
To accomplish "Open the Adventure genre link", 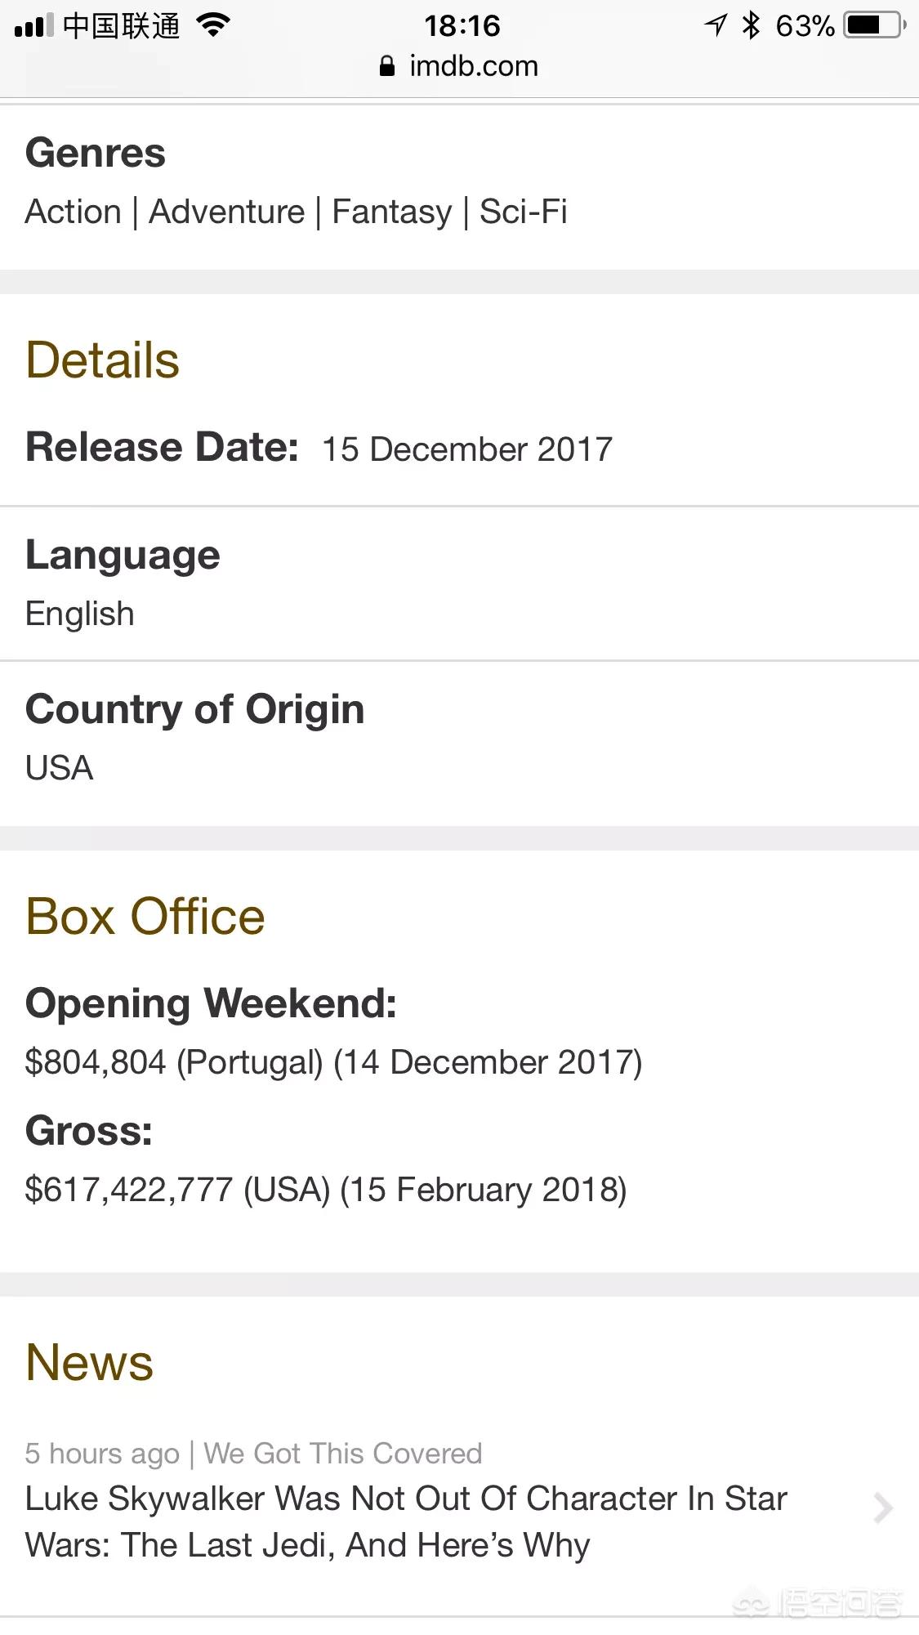I will (226, 212).
